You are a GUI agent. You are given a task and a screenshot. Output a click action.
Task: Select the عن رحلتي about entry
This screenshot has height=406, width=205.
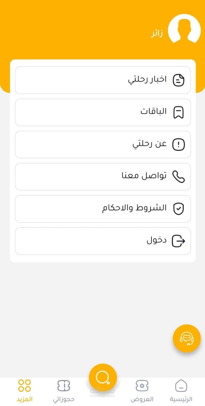click(103, 144)
